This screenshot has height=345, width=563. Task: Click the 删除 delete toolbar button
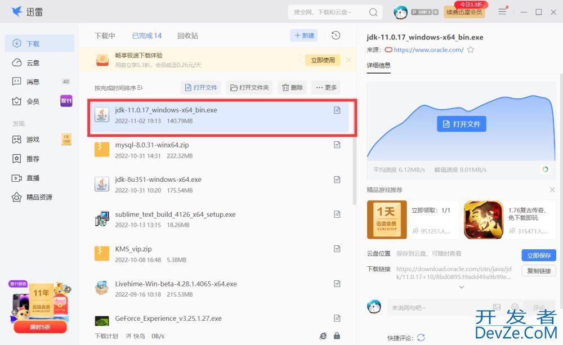coord(292,87)
